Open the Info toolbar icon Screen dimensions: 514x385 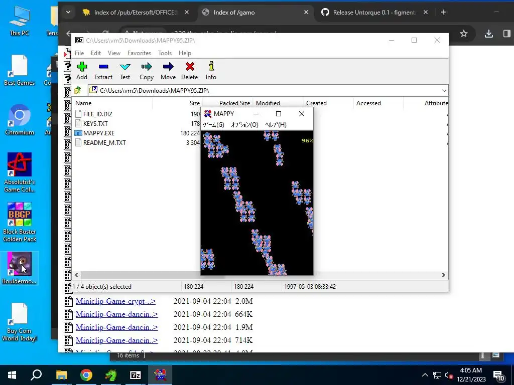211,67
